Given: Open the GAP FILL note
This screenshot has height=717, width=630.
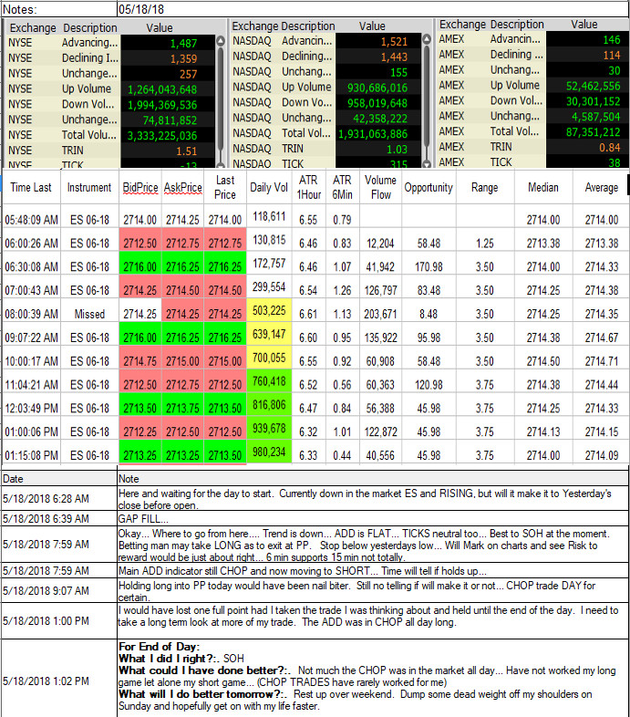Looking at the screenshot, I should click(x=373, y=518).
